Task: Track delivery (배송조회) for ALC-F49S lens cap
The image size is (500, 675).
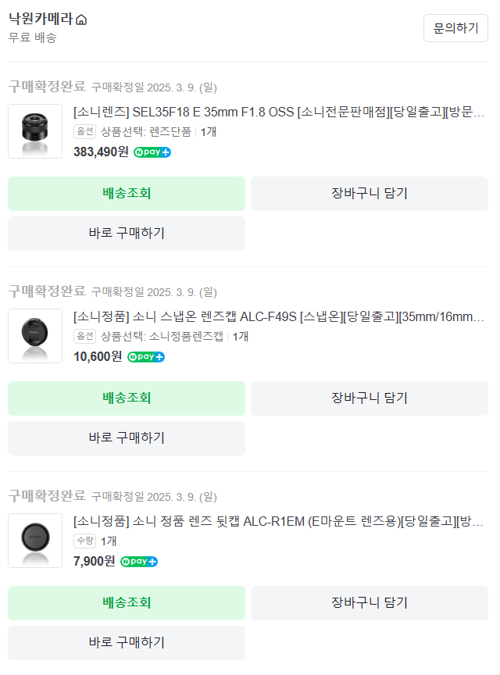Action: (127, 398)
